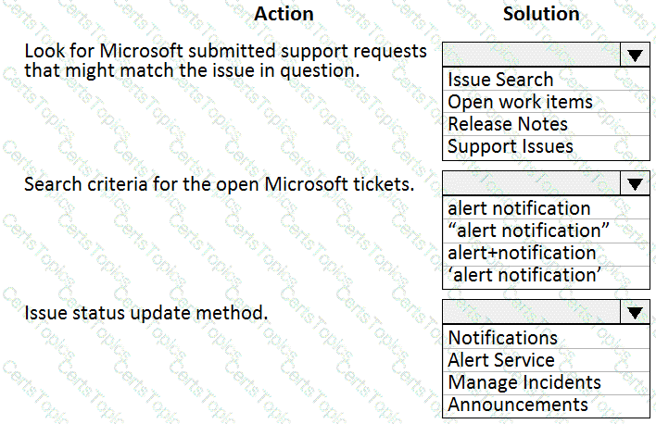
Task: Pick single-quoted ‘alert notification’ option
Action: 546,275
